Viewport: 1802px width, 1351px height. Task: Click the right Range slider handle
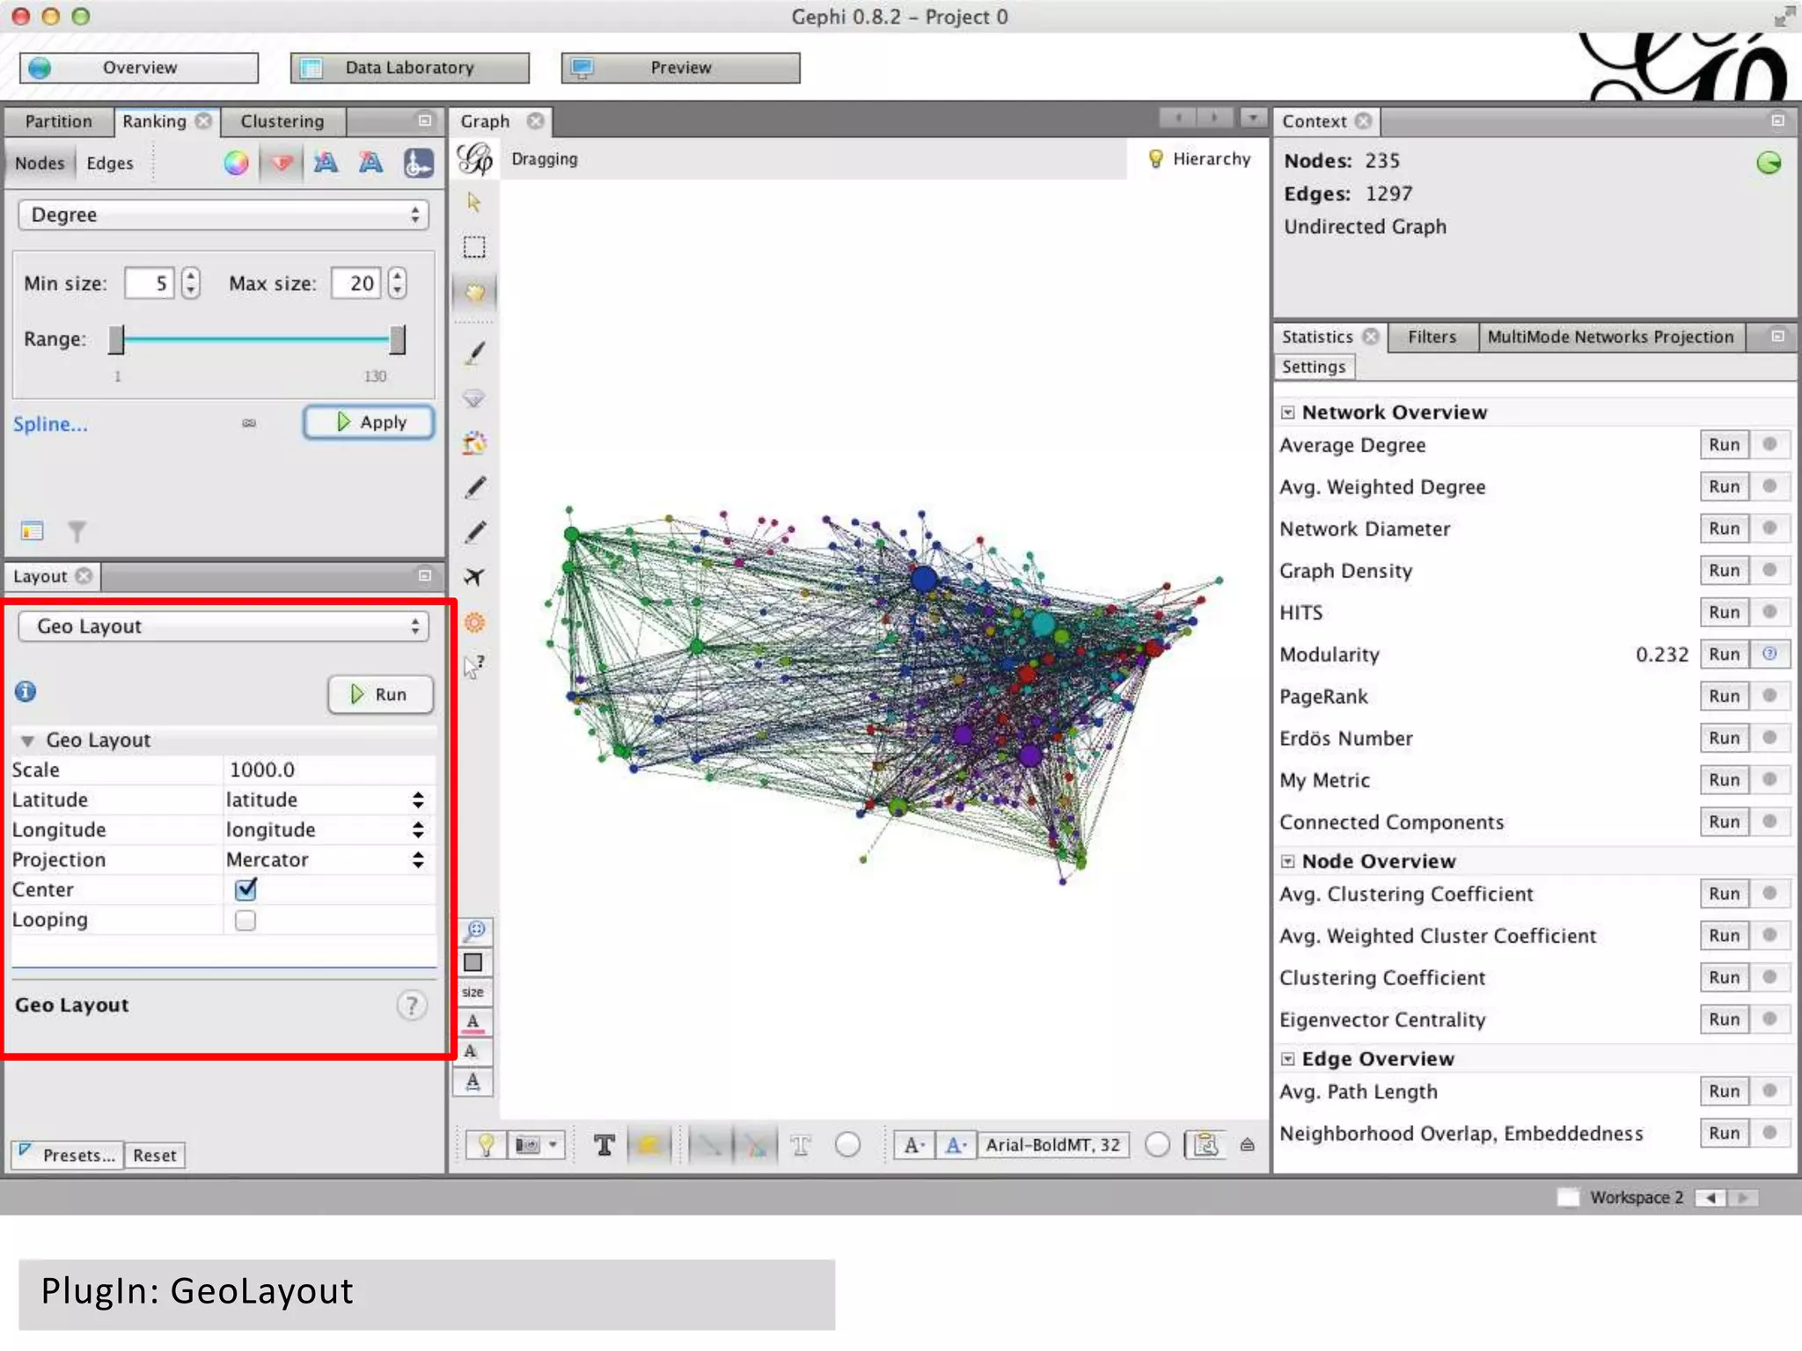(x=398, y=340)
